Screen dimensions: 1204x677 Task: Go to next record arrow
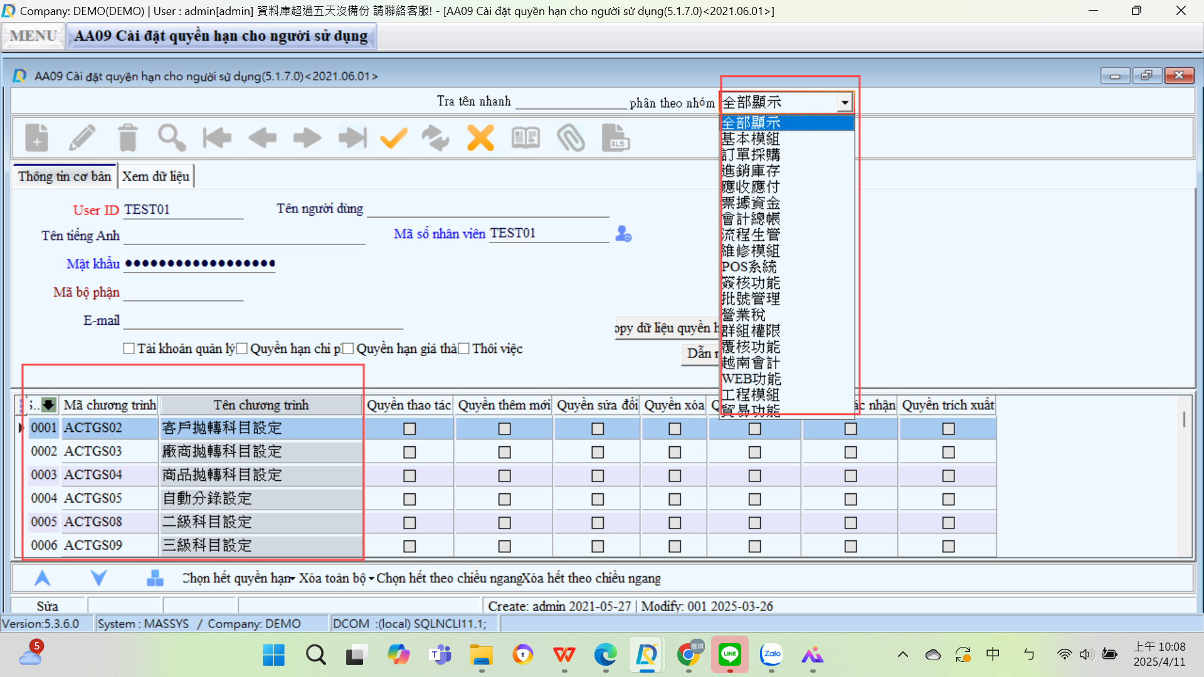(307, 138)
